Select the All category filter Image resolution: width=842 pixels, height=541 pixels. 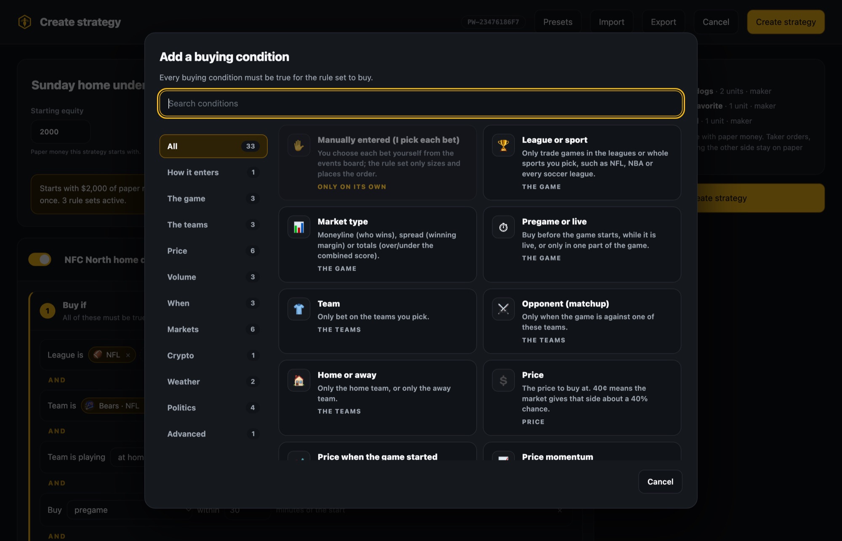point(213,146)
